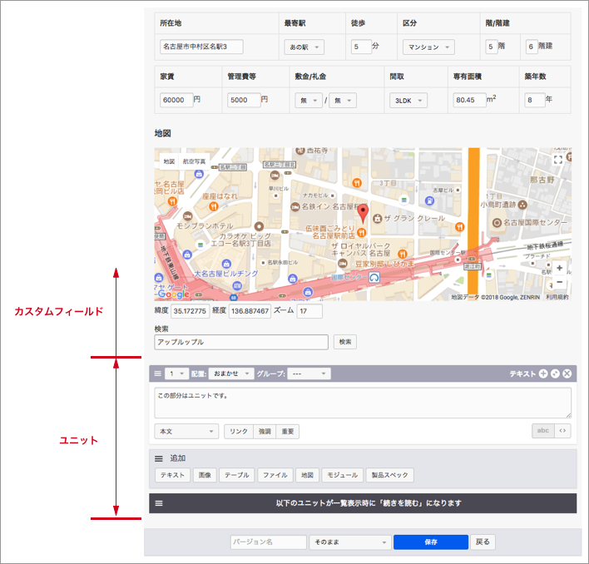This screenshot has height=564, width=589.
Task: Toggle the abc text mode button
Action: coord(543,431)
